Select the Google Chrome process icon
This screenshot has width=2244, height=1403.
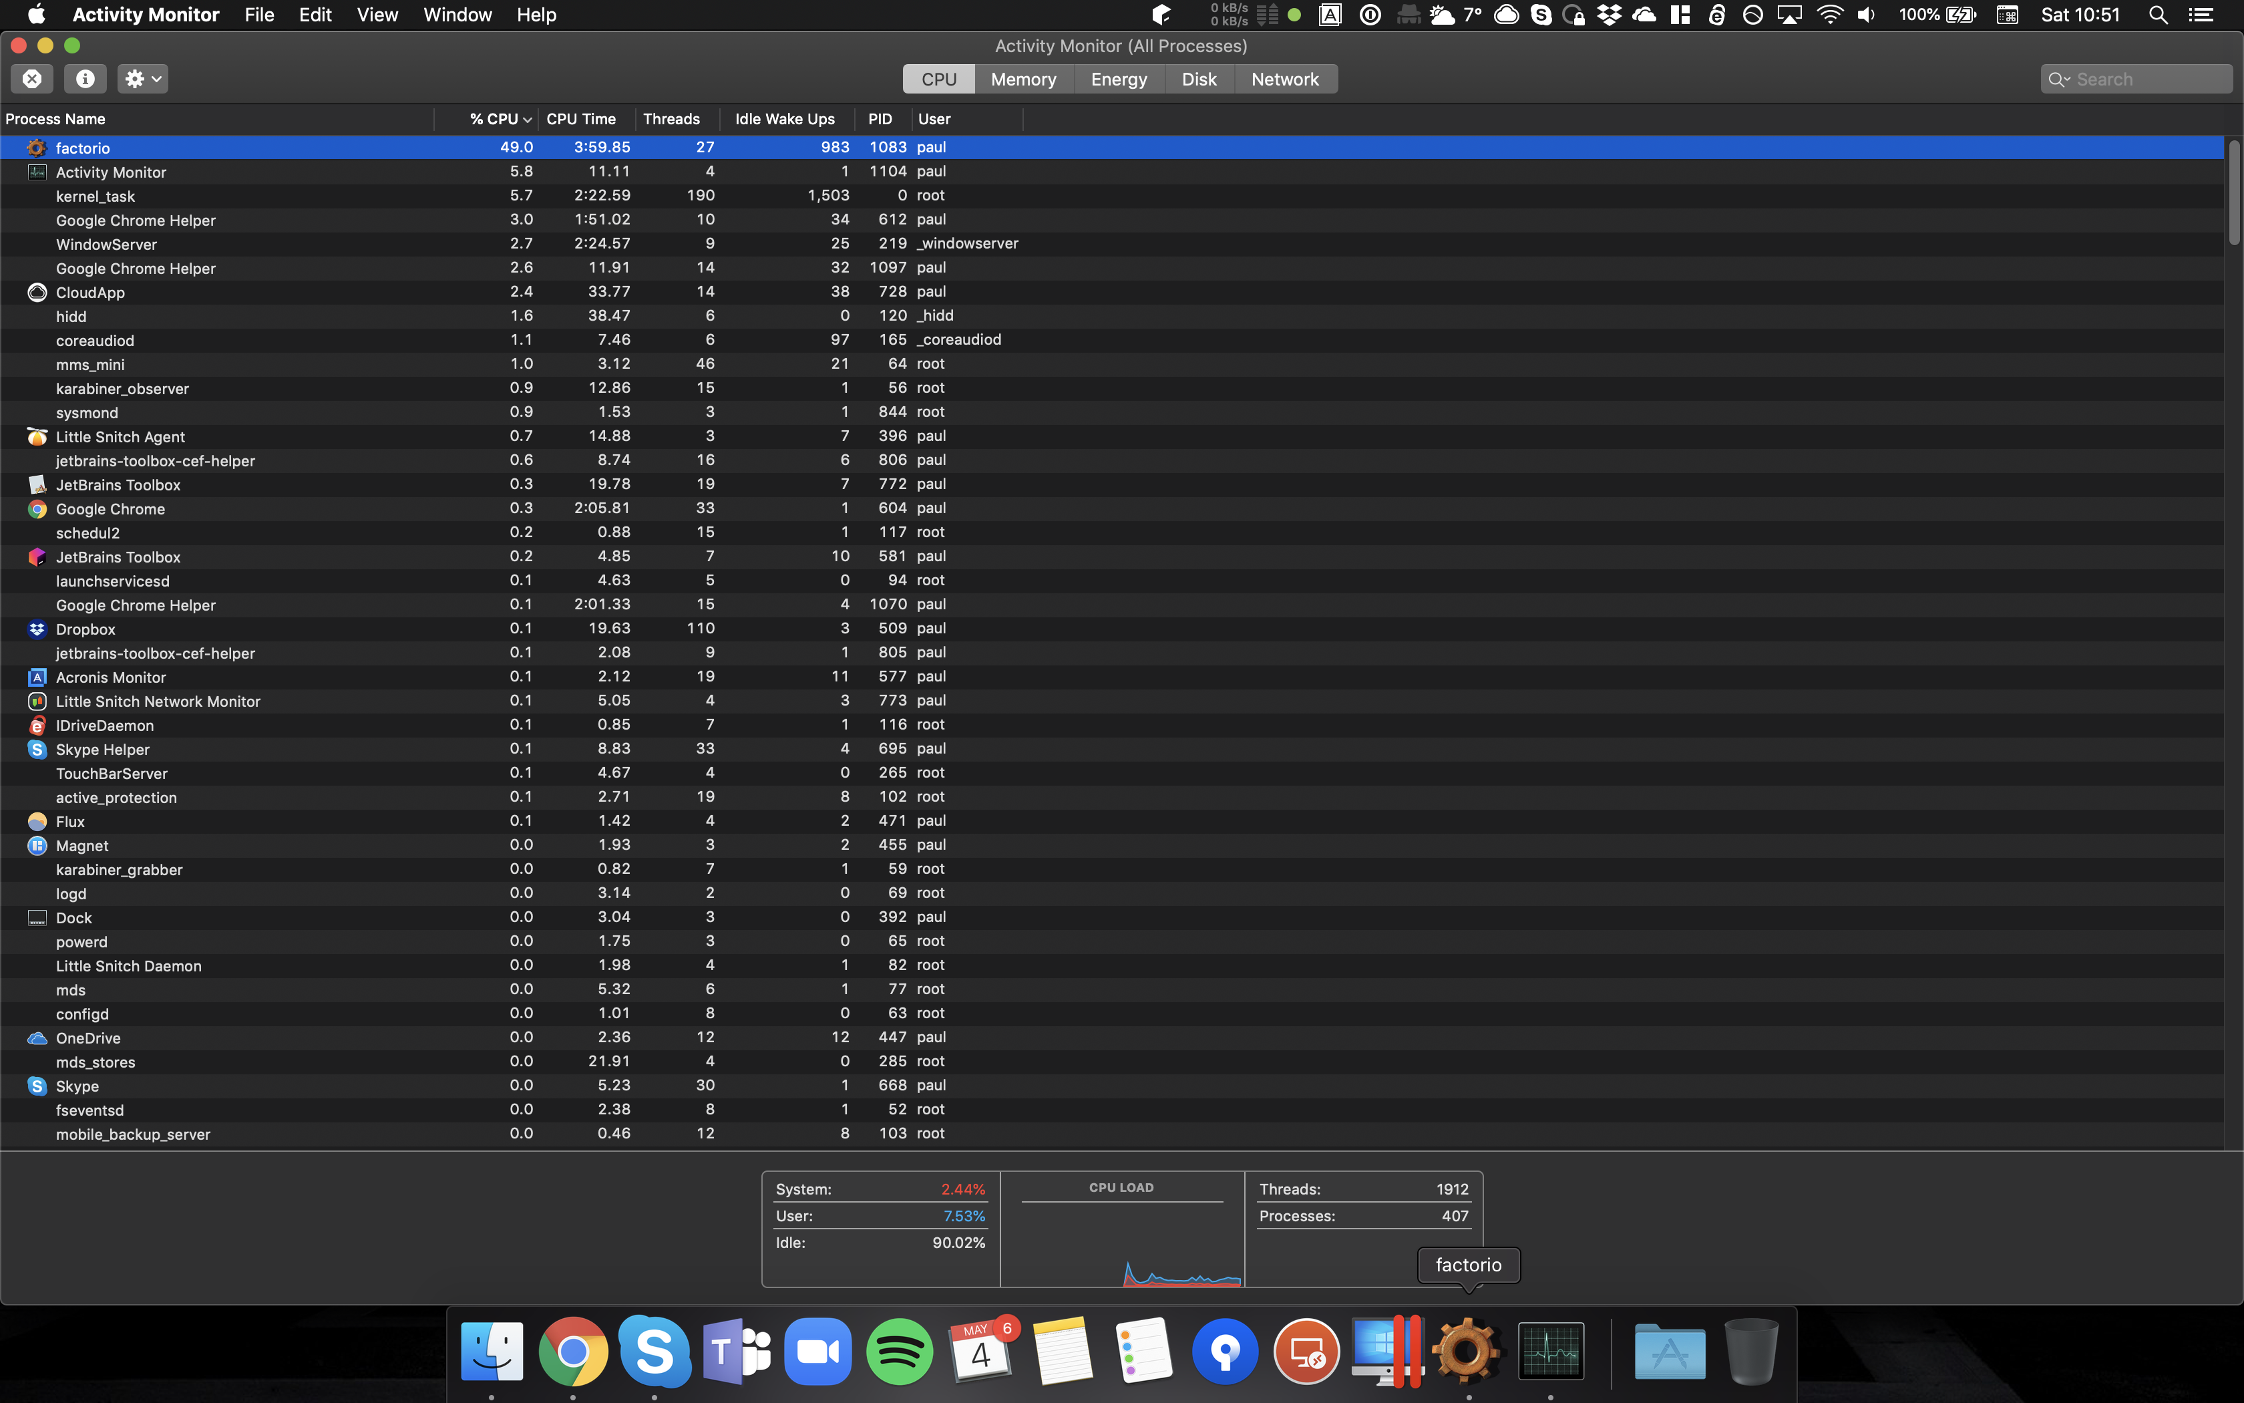37,508
